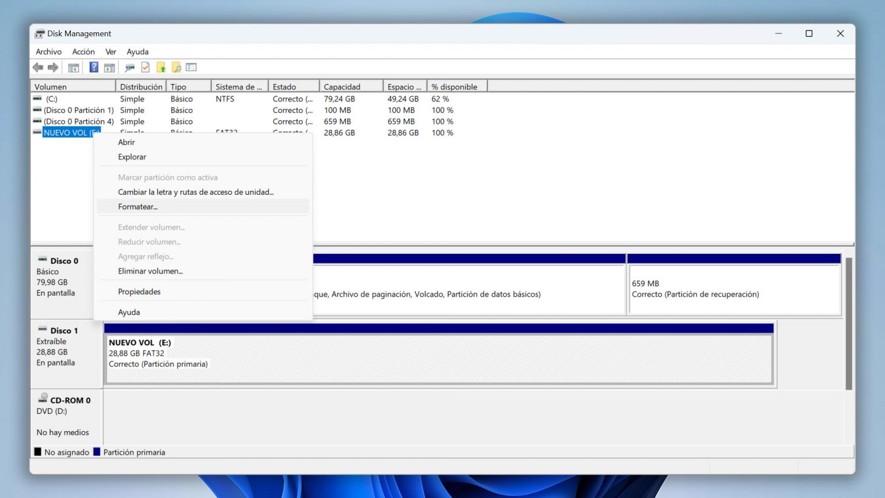Click the vertical scrollbar in the disk pane
885x498 pixels.
[x=848, y=323]
